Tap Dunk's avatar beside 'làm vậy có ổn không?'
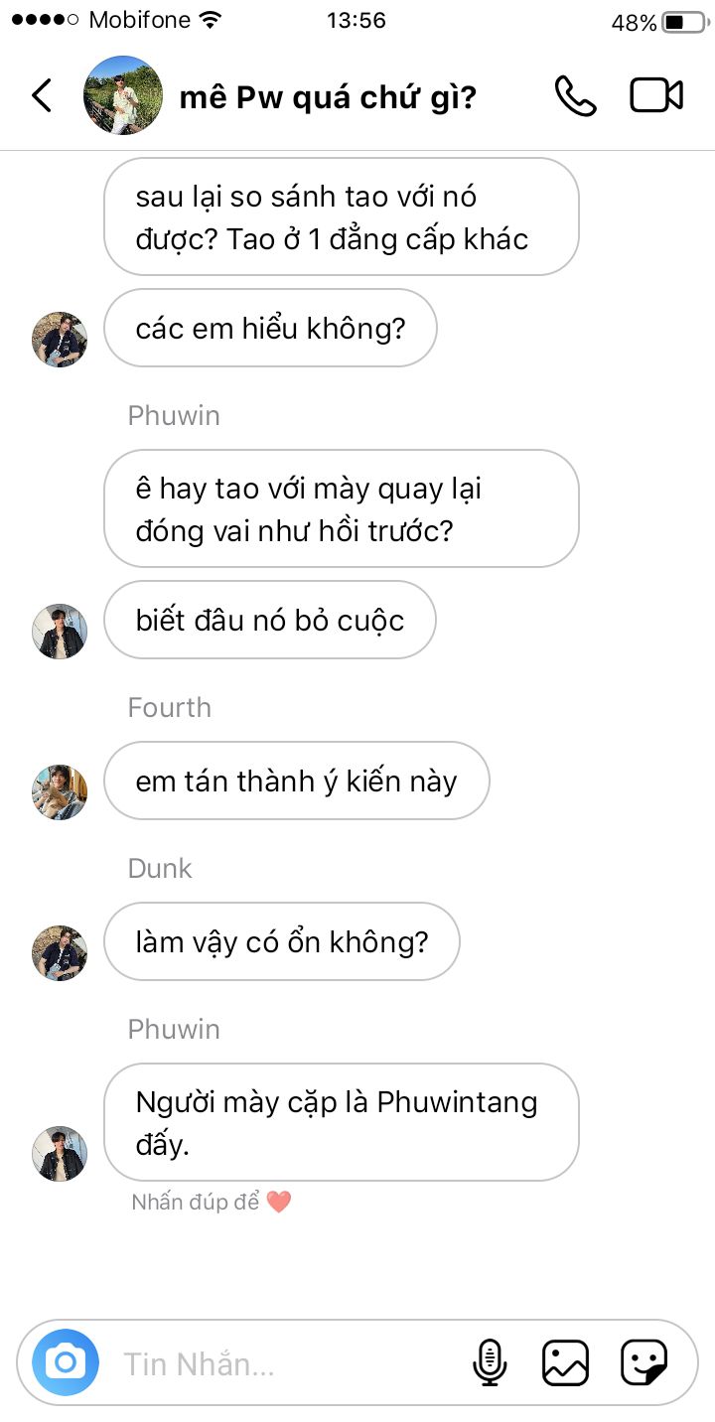 [60, 952]
